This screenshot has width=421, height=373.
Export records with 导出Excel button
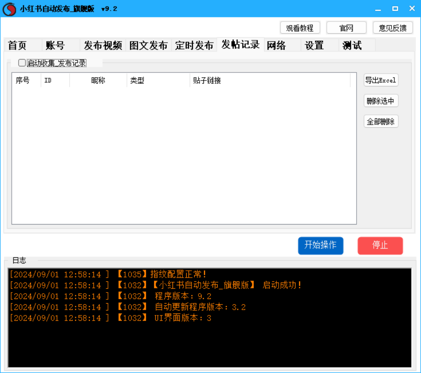pos(381,80)
